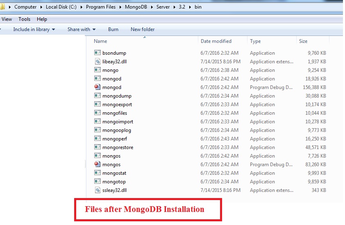Screen dimensions: 345x225
Task: Click the 48,571 KB size value
Action: tap(315, 147)
